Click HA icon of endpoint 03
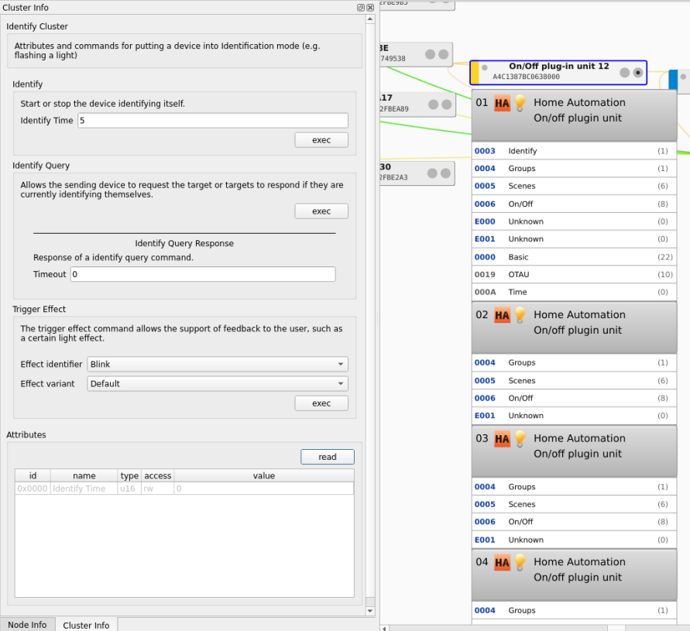The image size is (690, 631). (x=502, y=439)
